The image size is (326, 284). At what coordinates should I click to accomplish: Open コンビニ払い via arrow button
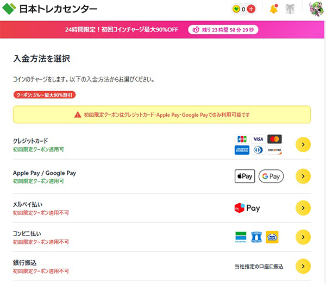pyautogui.click(x=303, y=237)
